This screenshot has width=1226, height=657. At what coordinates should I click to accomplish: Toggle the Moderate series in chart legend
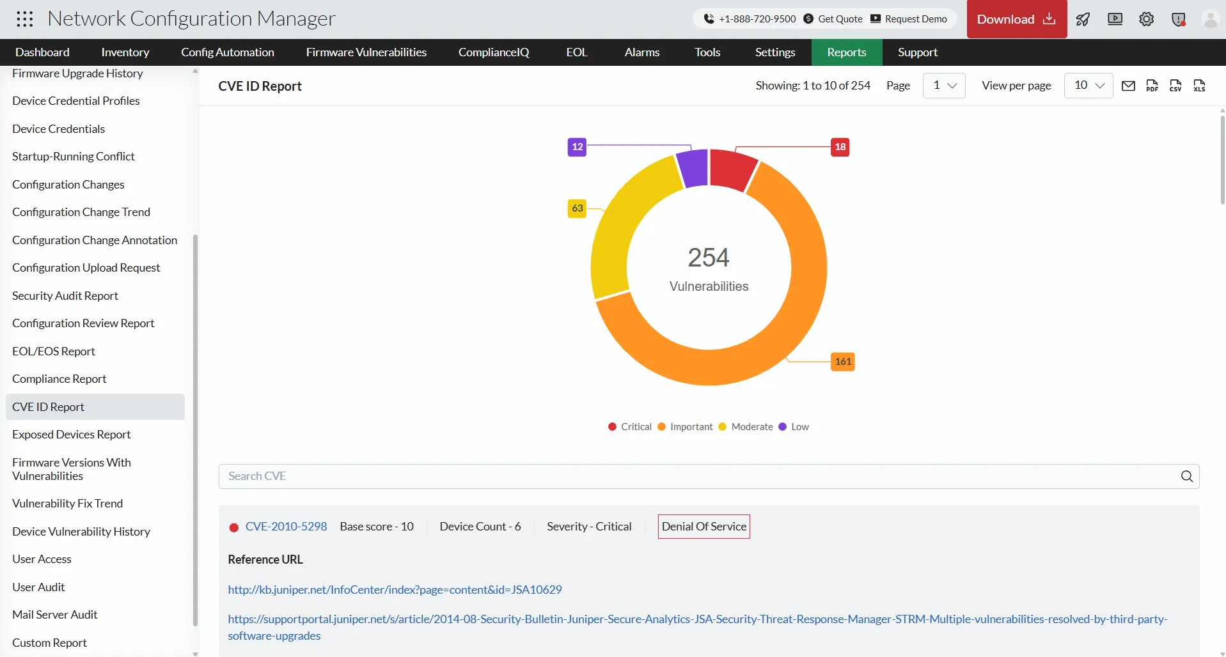[x=746, y=427]
